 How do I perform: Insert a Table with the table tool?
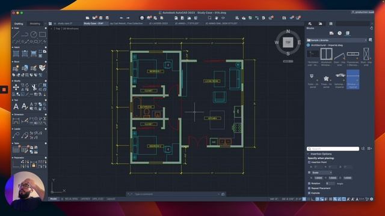coord(16,149)
